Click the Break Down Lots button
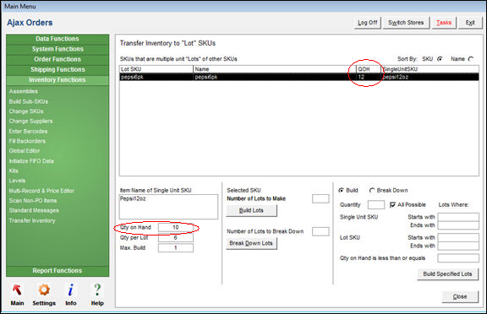The width and height of the screenshot is (487, 314). tap(251, 243)
